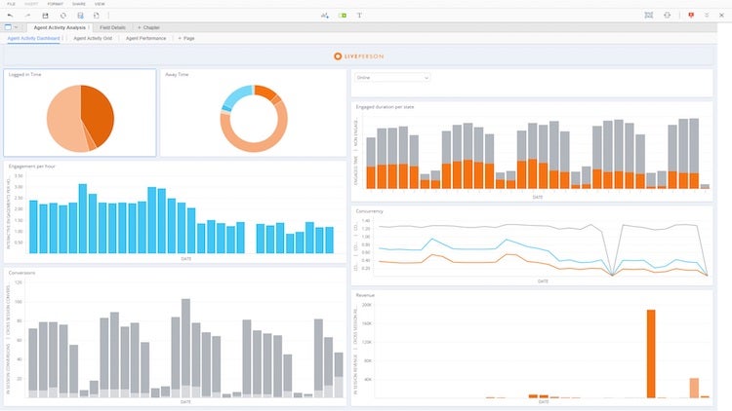Click the dark orange segment of Away Time donut
This screenshot has width=732, height=411.
pyautogui.click(x=265, y=92)
